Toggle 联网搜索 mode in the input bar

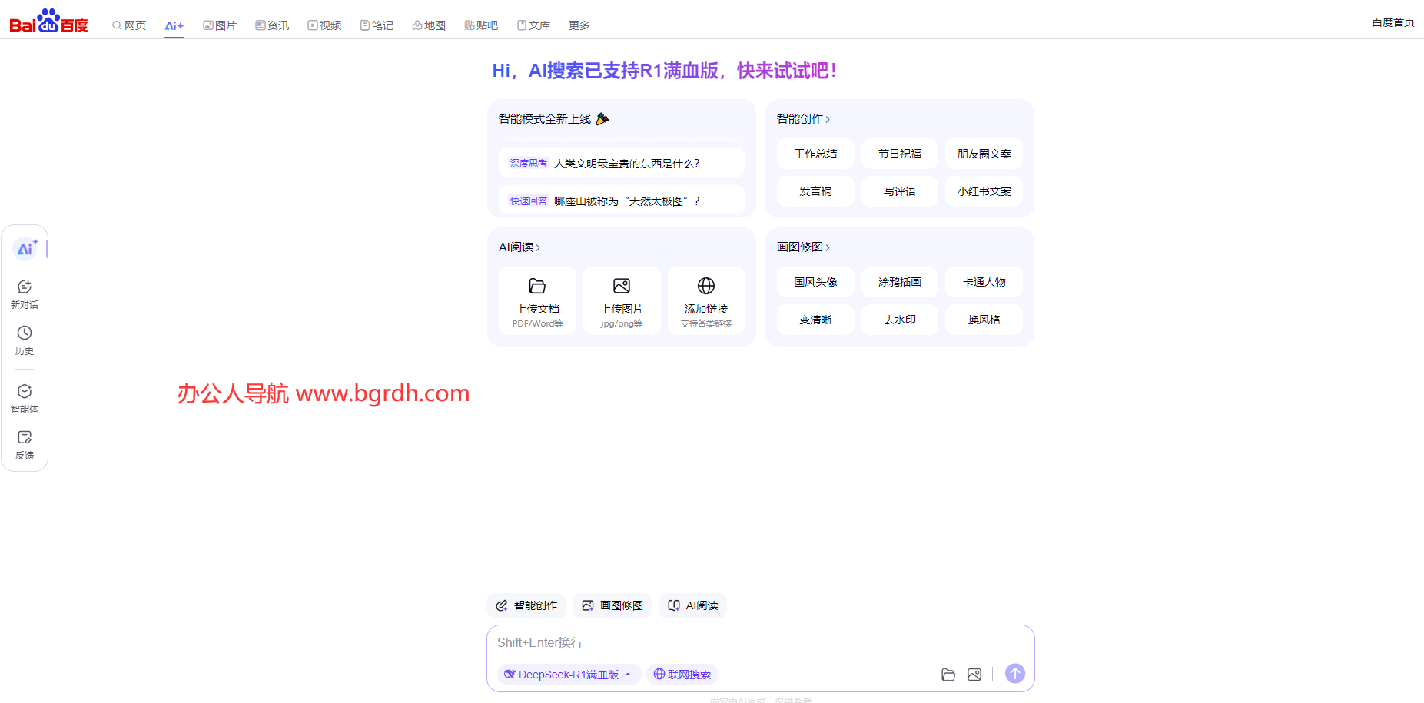682,674
